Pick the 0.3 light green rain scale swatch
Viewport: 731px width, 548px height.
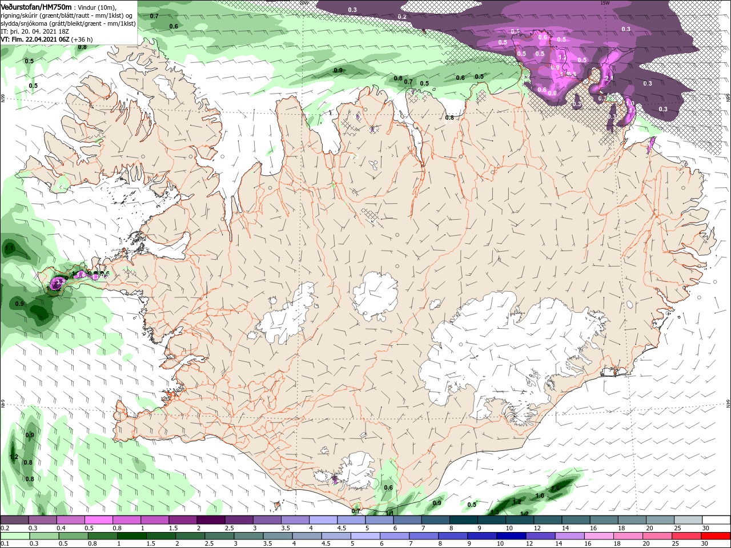pyautogui.click(x=44, y=536)
